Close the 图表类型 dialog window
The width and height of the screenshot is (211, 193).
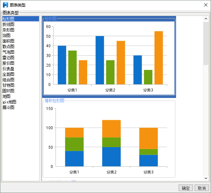(x=206, y=5)
